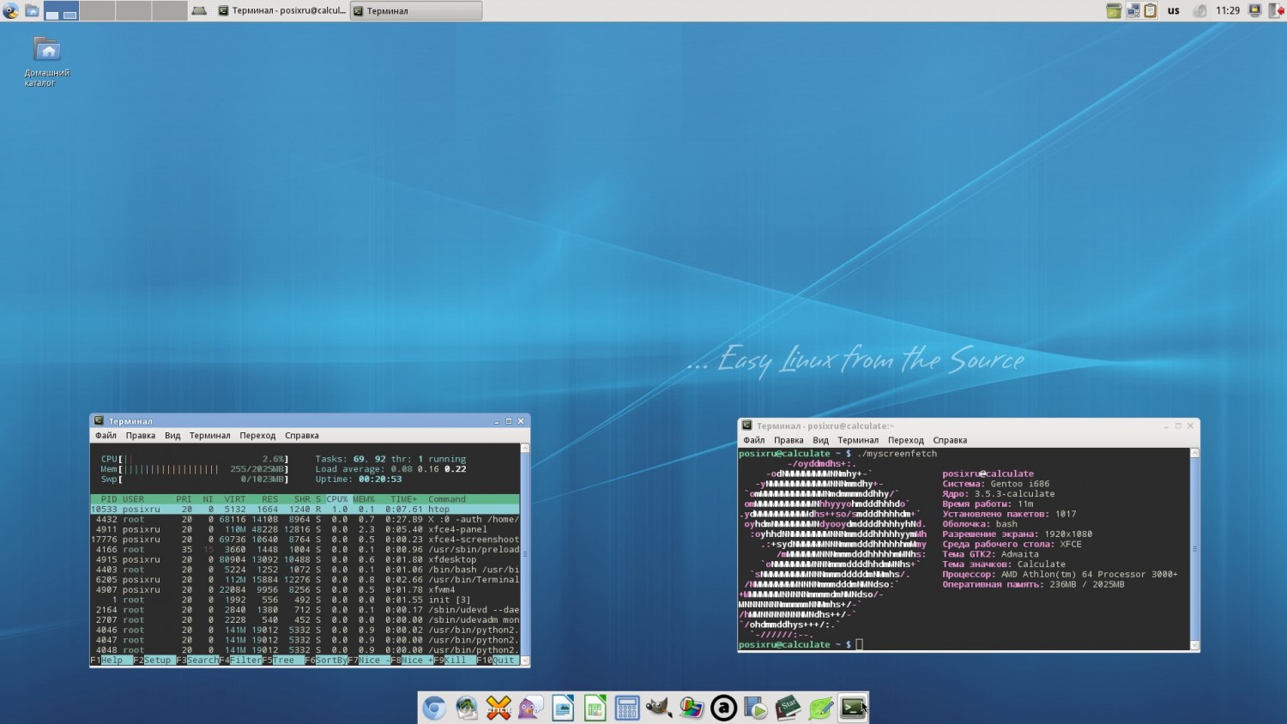This screenshot has width=1287, height=724.
Task: Open the mail client icon in dock
Action: [467, 708]
